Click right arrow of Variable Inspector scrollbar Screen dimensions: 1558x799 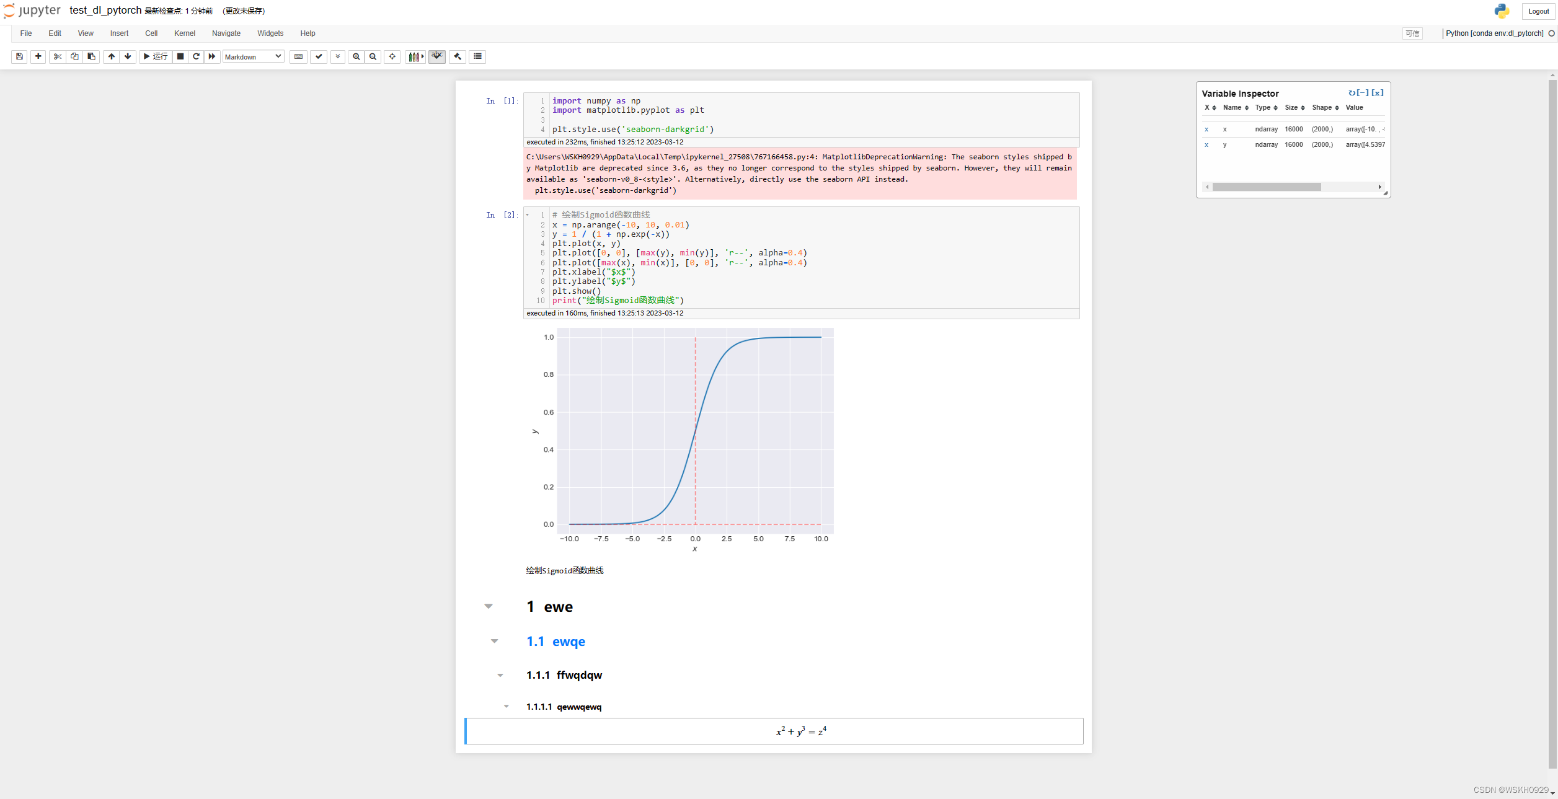1379,187
